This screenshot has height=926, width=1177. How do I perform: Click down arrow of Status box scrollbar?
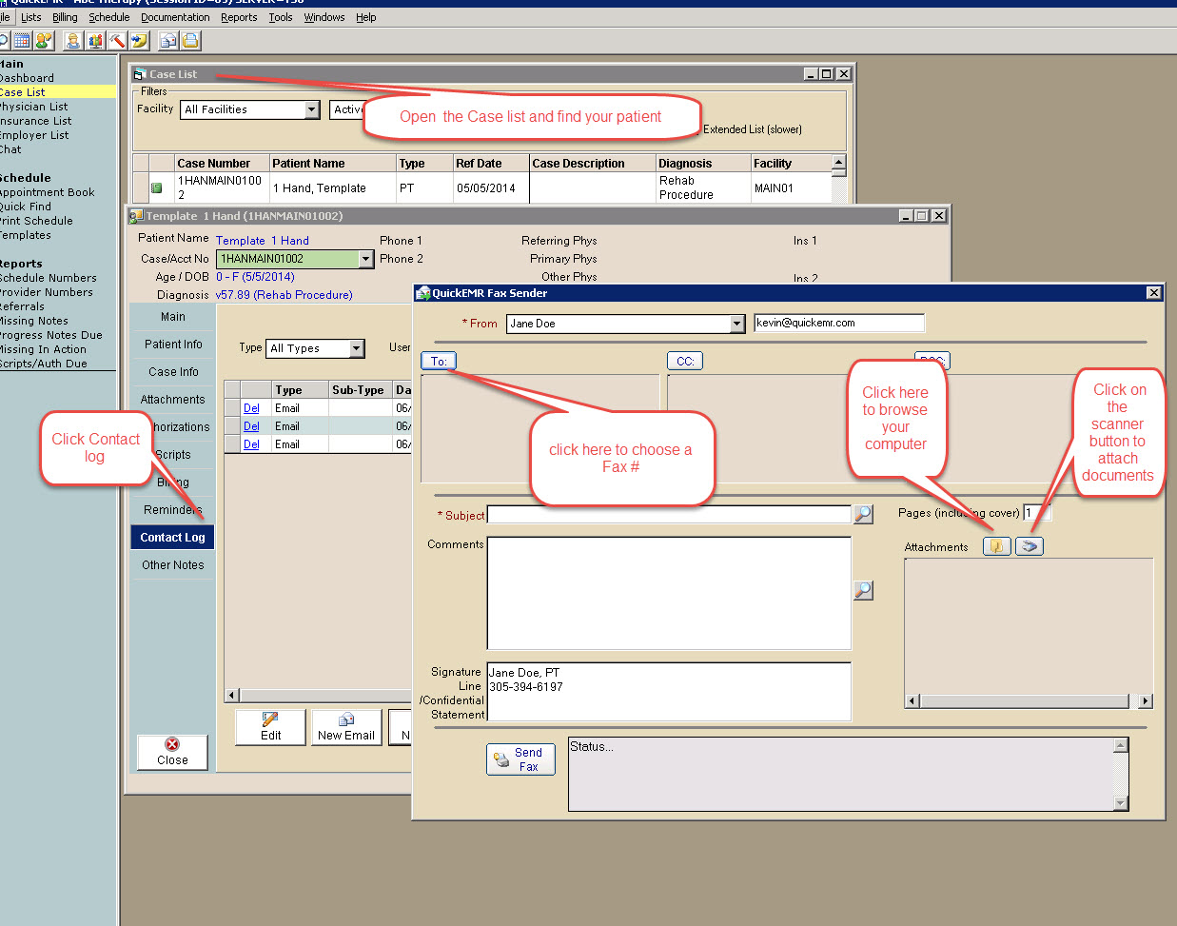1121,803
